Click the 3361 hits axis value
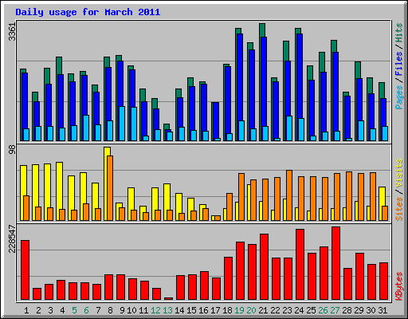Screen dimensions: 408x319 tap(12, 32)
